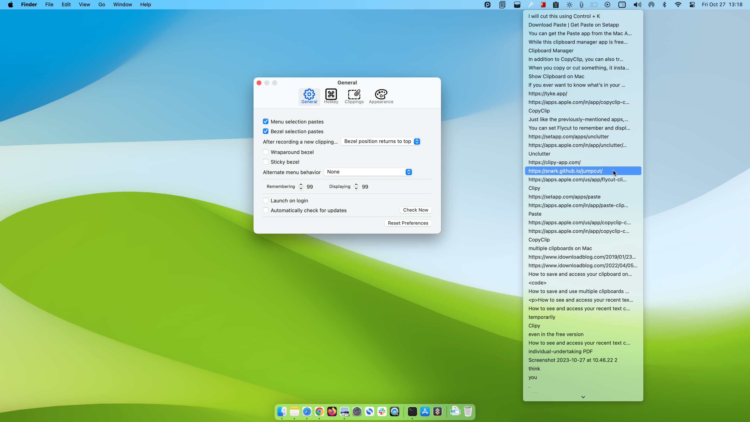750x422 pixels.
Task: Click Reset Preferences
Action: click(x=408, y=223)
